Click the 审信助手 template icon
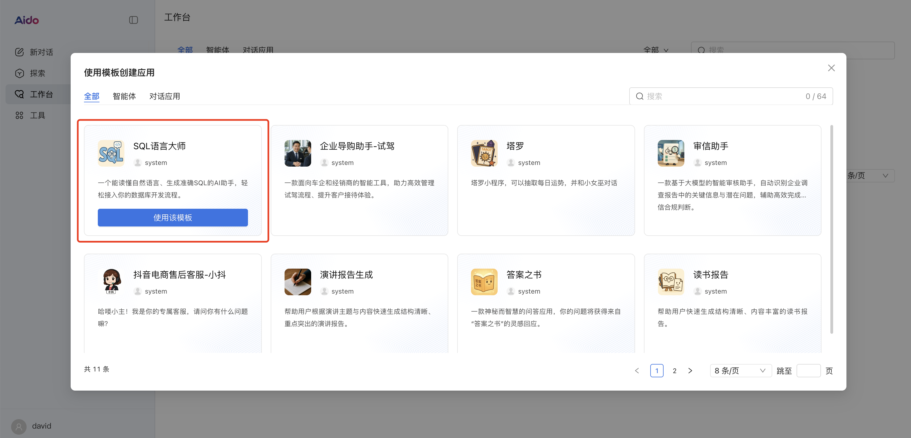This screenshot has width=911, height=438. (671, 153)
